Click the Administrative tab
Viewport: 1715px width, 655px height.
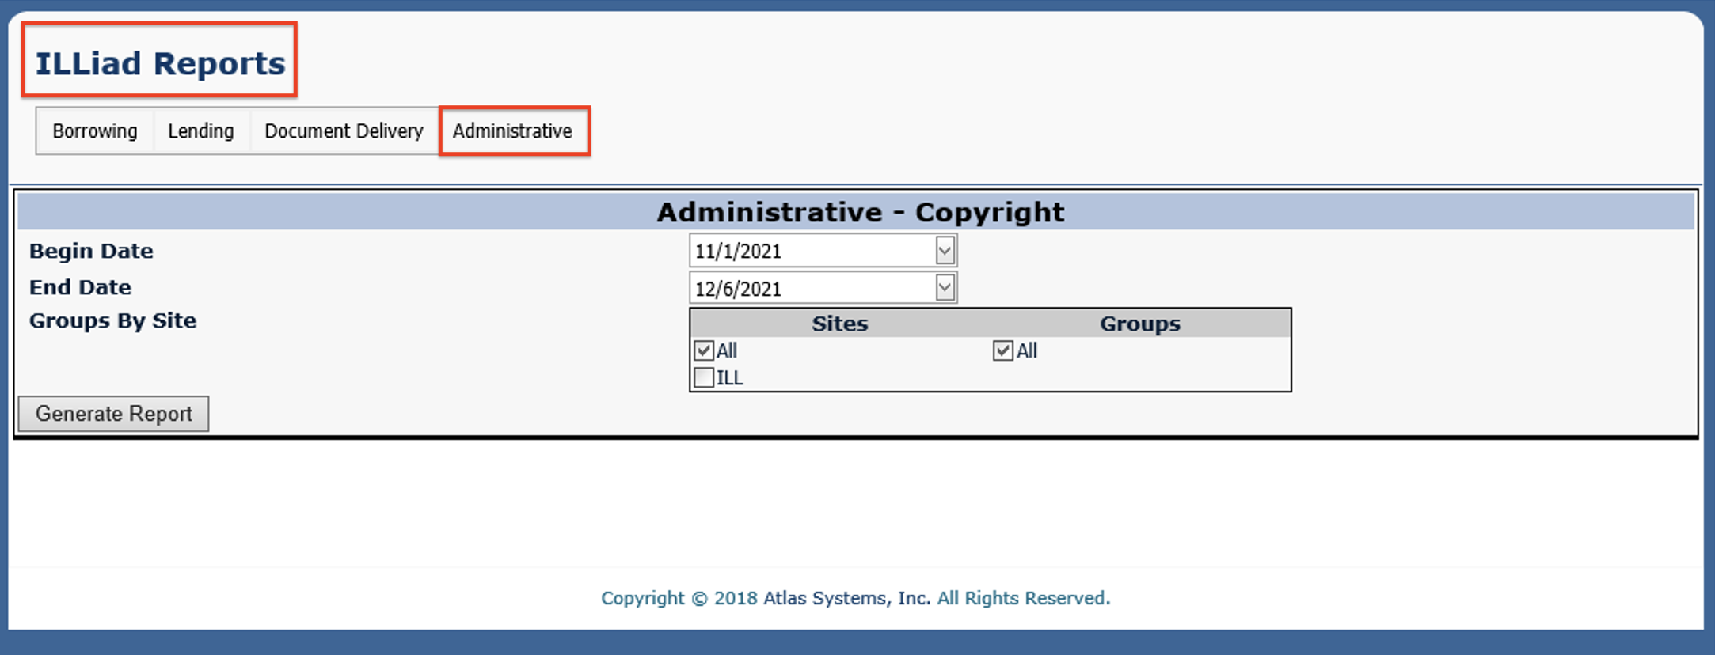click(x=512, y=131)
